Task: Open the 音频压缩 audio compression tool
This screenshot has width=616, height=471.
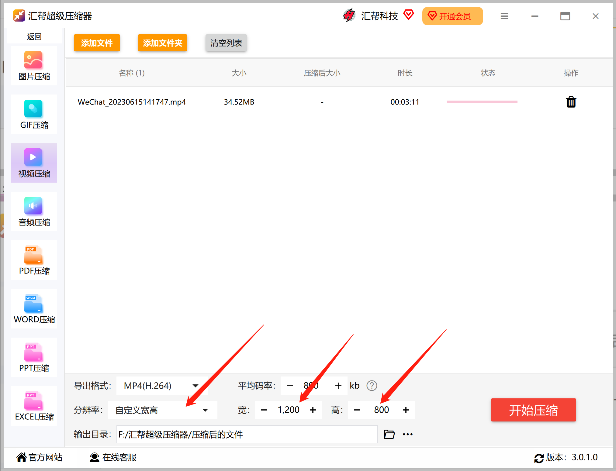Action: [x=34, y=211]
